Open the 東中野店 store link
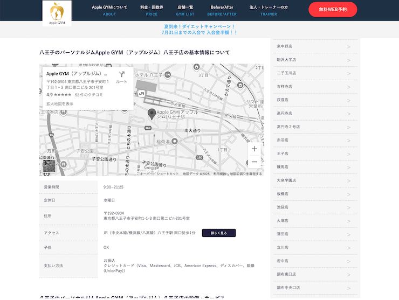Screen dimensions: 399x300 click(x=315, y=46)
